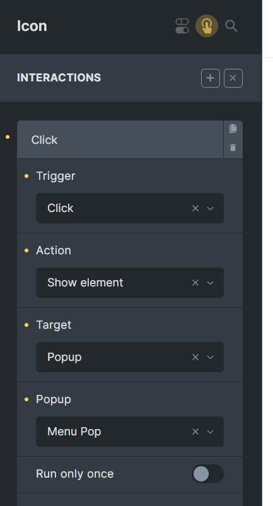Duplicate the Click interaction
Image resolution: width=273 pixels, height=506 pixels.
coord(233,128)
